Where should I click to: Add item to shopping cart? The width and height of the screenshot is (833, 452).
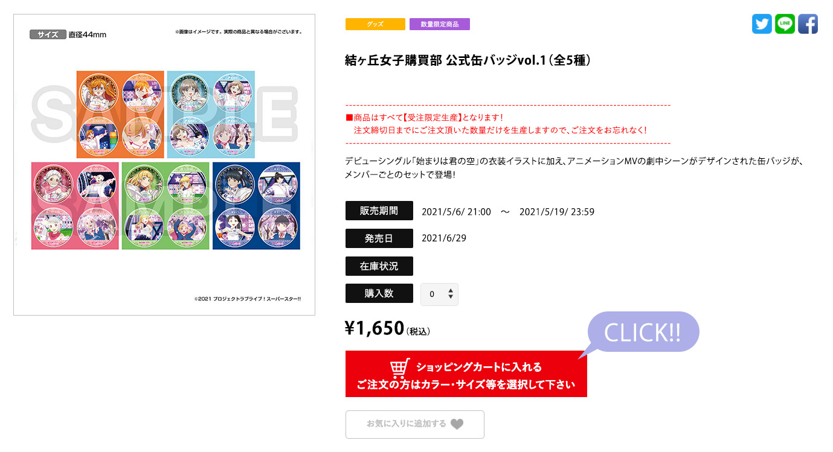466,374
